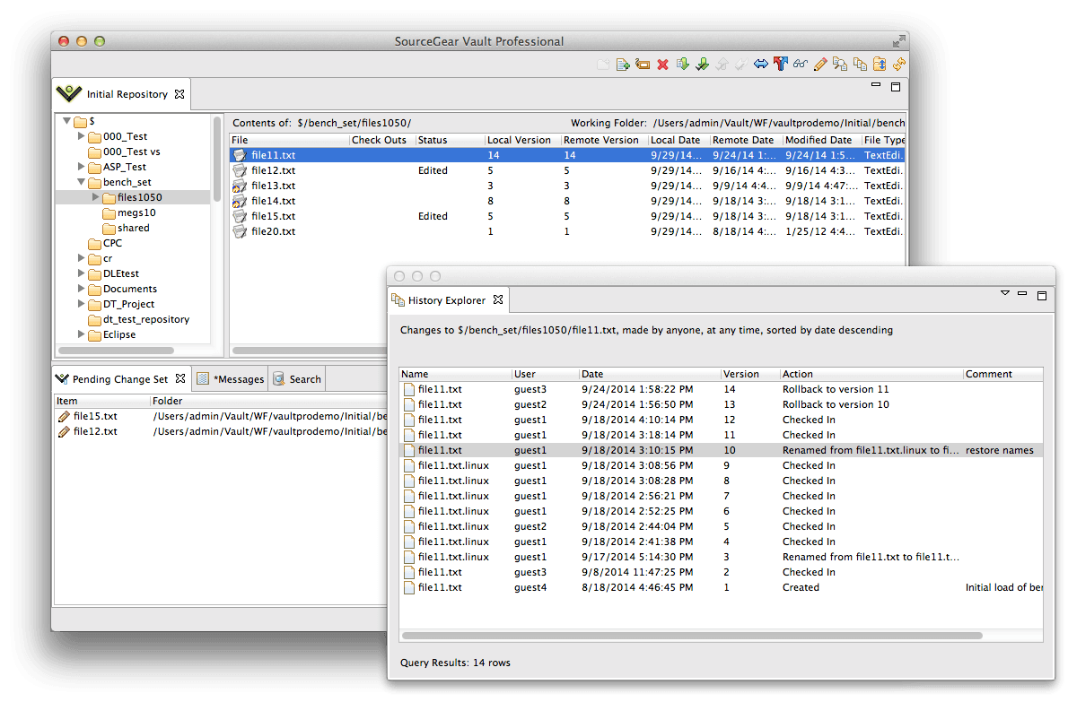Image resolution: width=1068 pixels, height=702 pixels.
Task: Click the Label tag toolbar icon
Action: pyautogui.click(x=643, y=65)
